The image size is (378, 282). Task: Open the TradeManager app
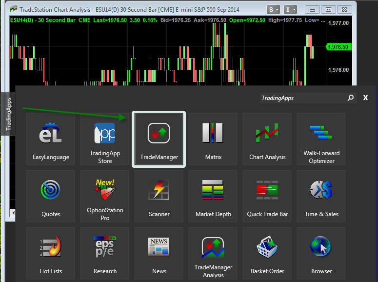point(159,140)
